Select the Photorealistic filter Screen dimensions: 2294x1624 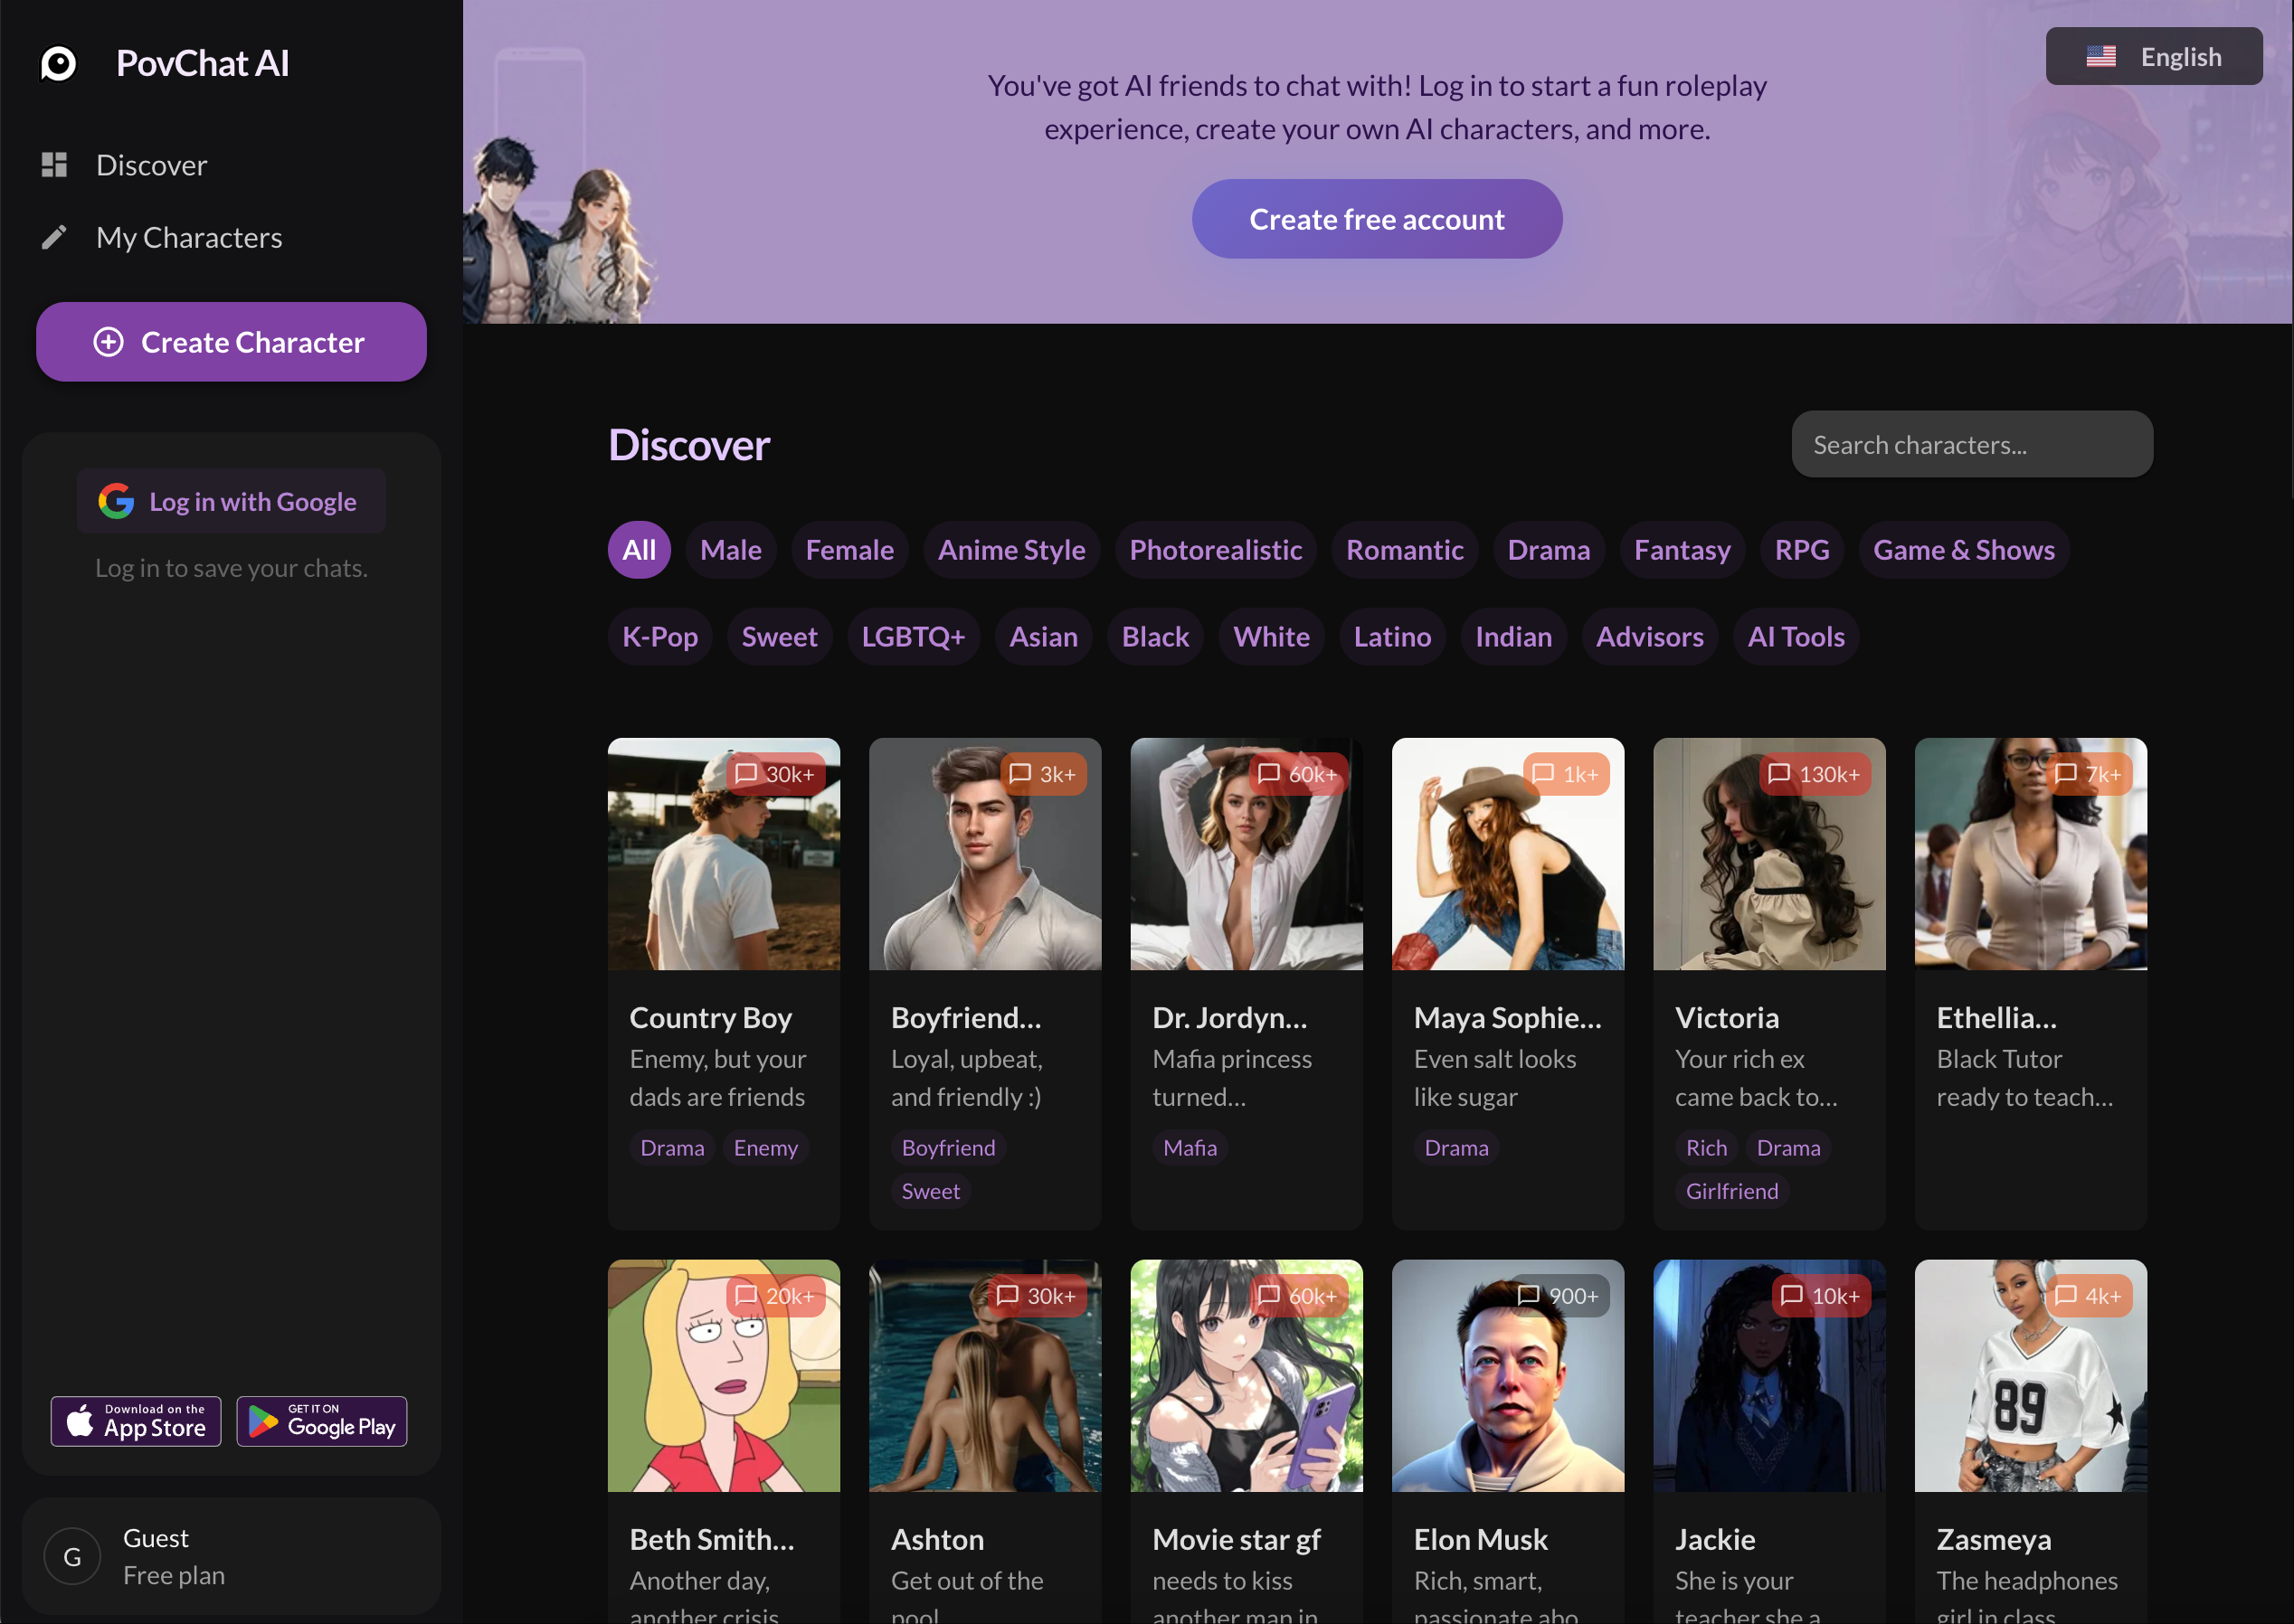pyautogui.click(x=1216, y=550)
